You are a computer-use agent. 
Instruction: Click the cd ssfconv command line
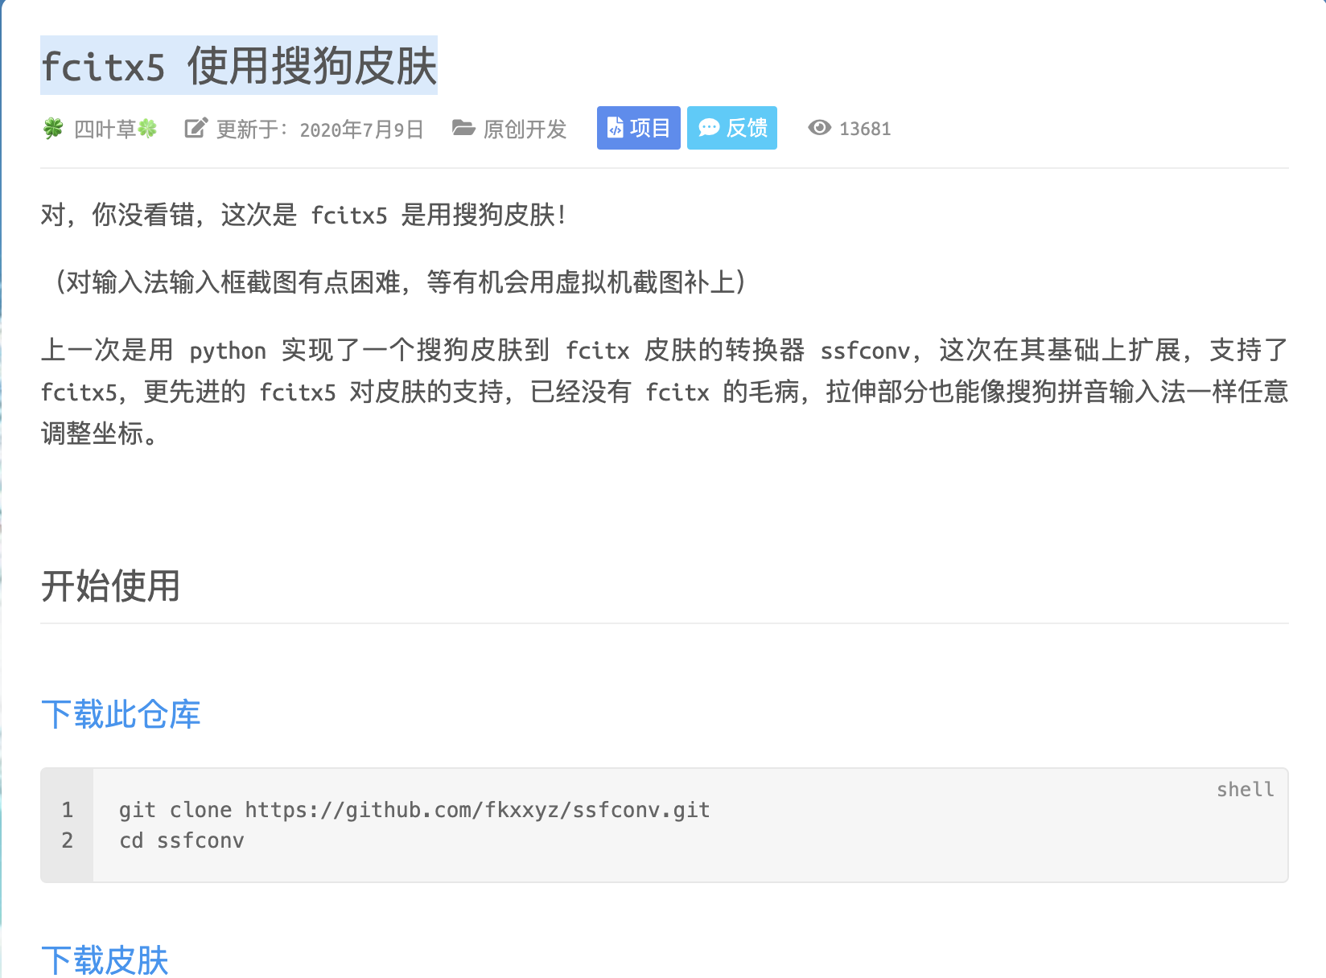[182, 840]
